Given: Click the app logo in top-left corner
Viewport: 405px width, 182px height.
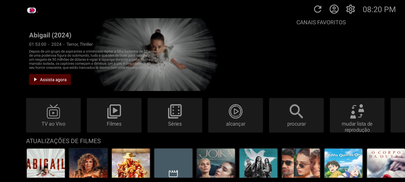Looking at the screenshot, I should point(32,10).
